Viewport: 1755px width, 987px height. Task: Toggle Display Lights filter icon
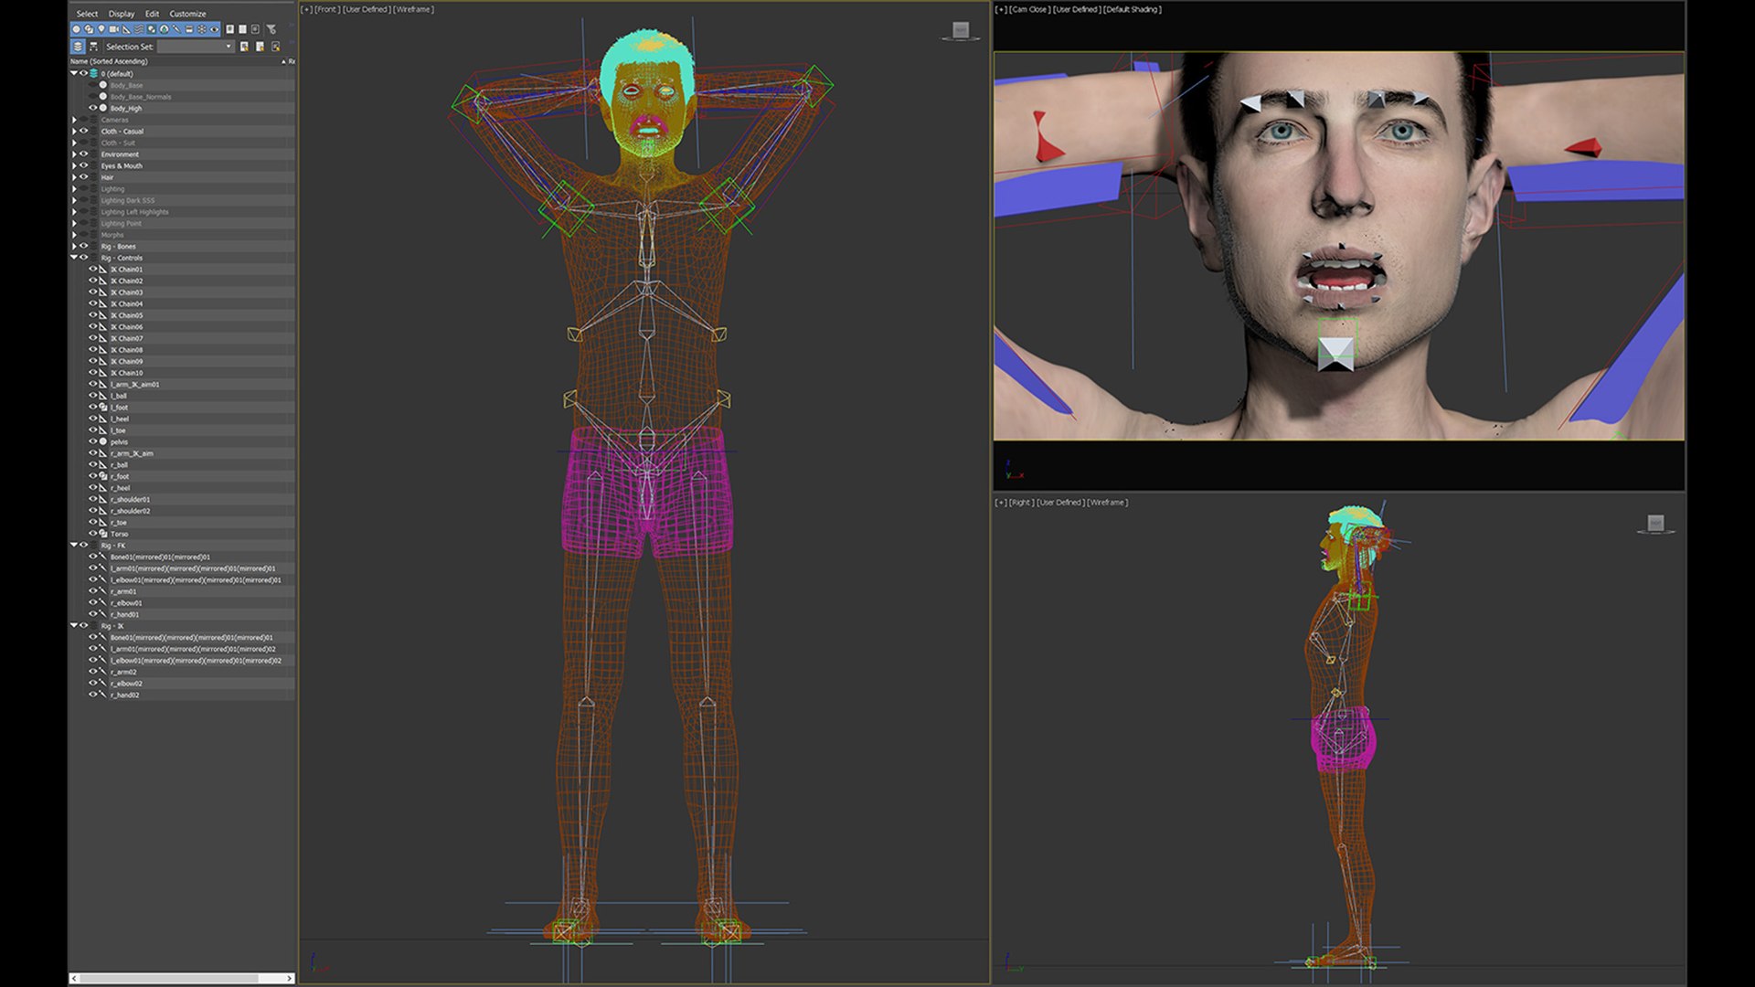click(x=101, y=29)
